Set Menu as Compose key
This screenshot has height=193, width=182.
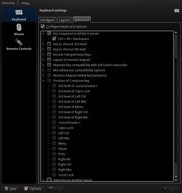[54, 143]
